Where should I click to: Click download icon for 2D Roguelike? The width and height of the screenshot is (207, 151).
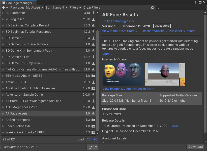[x=93, y=19]
